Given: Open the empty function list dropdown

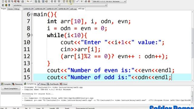Looking at the screenshot, I should tap(84, 5).
